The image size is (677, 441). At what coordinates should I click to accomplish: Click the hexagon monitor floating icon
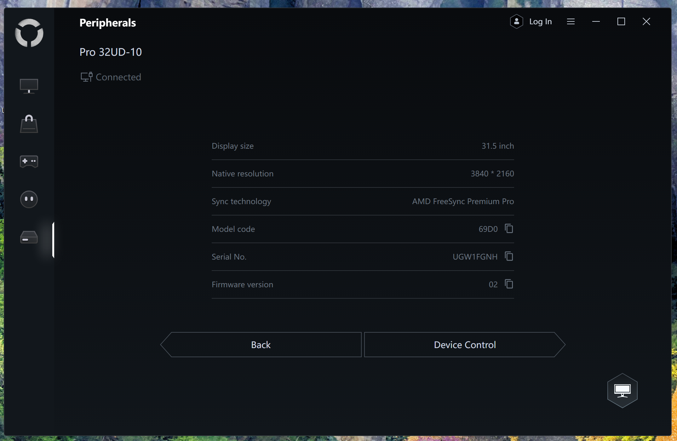pos(622,391)
